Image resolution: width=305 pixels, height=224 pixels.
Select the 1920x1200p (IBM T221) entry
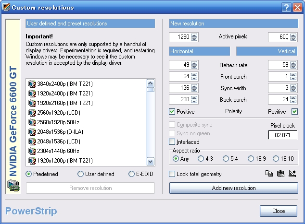[x=61, y=161]
